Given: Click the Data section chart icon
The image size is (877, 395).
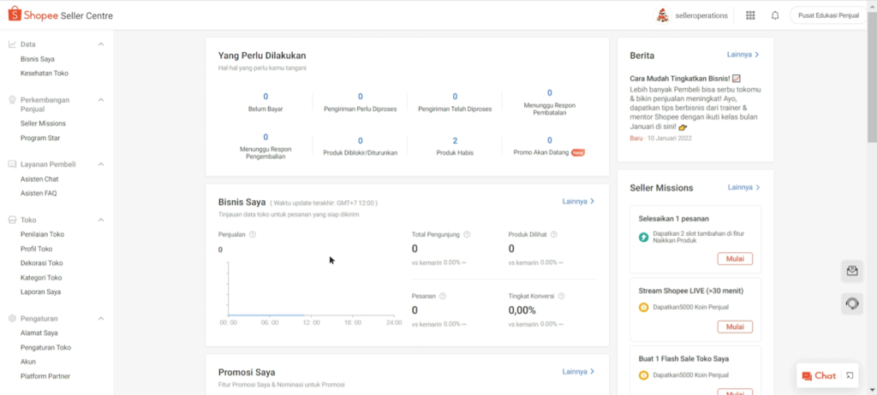Looking at the screenshot, I should 12,44.
